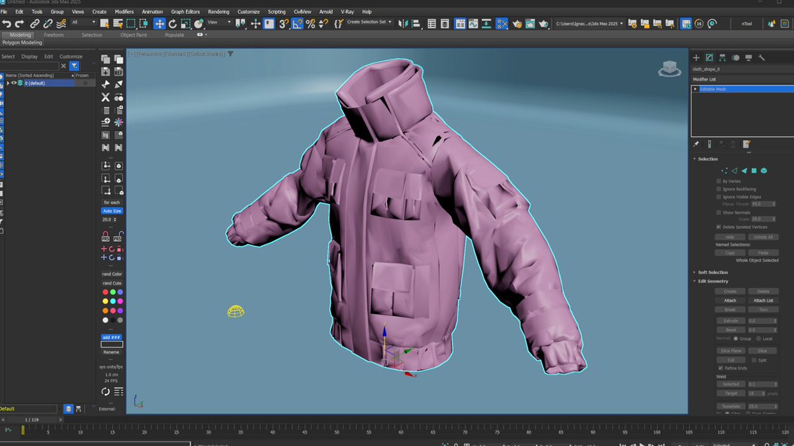Click the Unhide All button
The height and width of the screenshot is (446, 794).
click(764, 237)
